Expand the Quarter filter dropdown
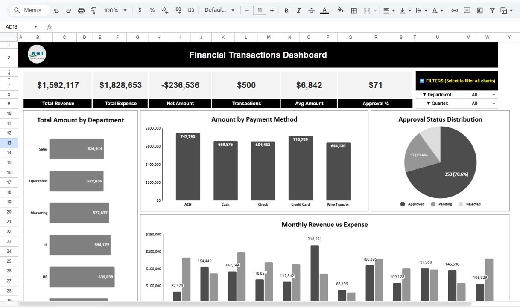This screenshot has width=520, height=307. (494, 104)
